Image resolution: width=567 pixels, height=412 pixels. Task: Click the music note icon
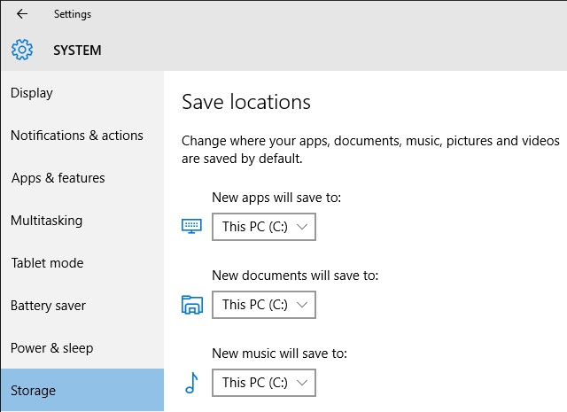point(190,383)
